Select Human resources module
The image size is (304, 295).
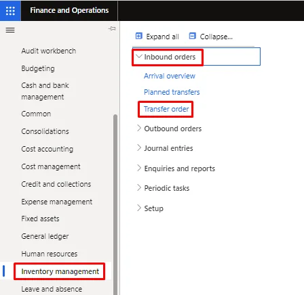[x=50, y=254]
